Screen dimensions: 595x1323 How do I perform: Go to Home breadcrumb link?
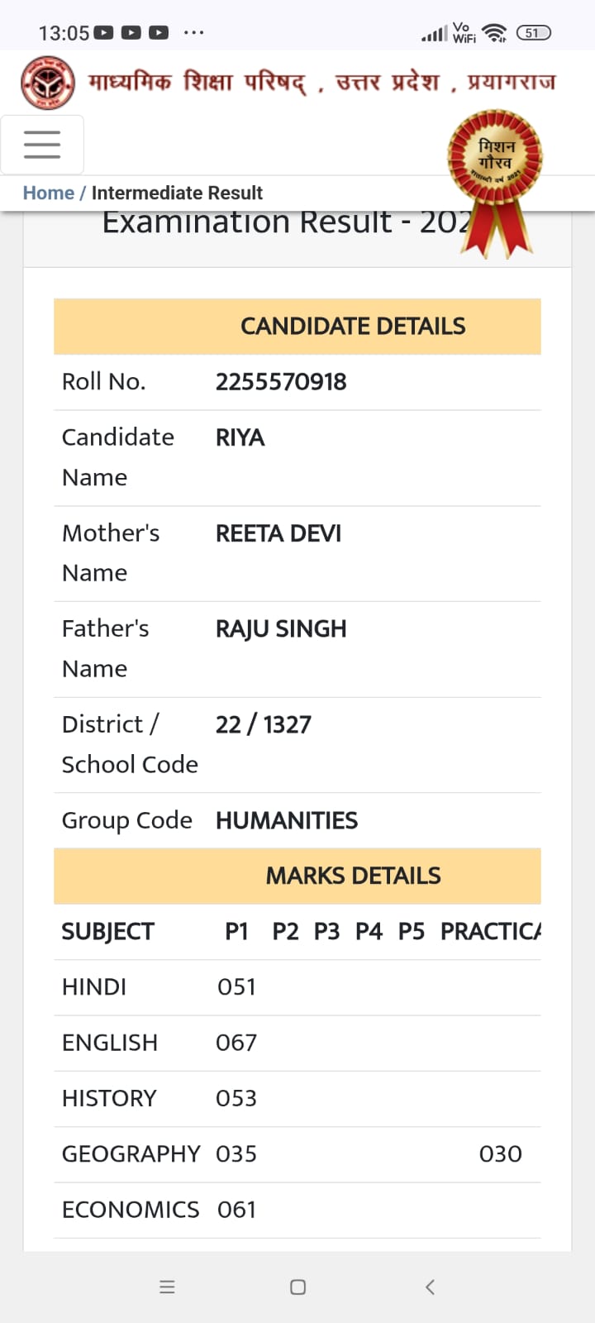[x=48, y=193]
